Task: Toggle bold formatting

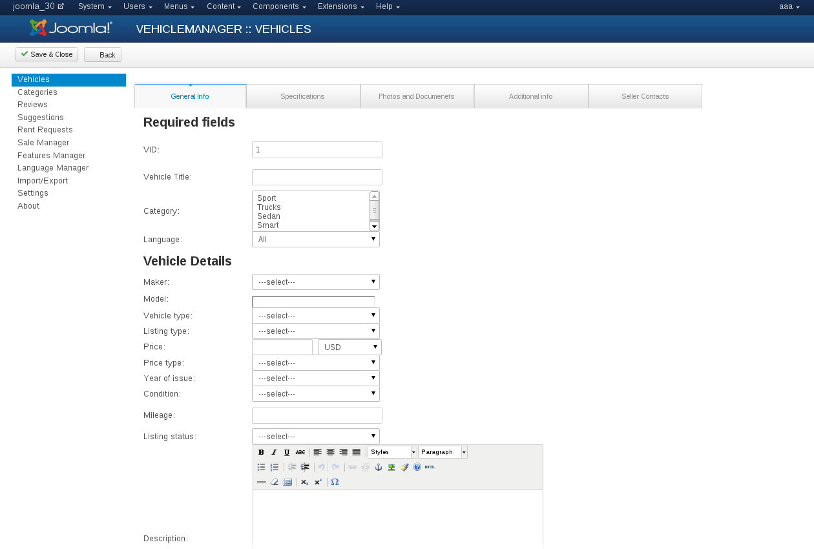Action: [261, 452]
